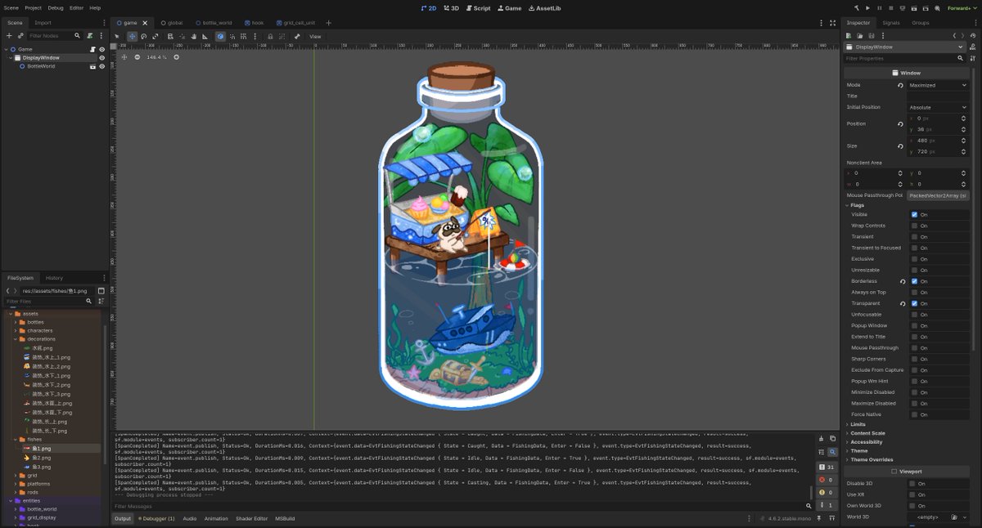982x528 pixels.
Task: Select the Move mode tool
Action: (x=132, y=36)
